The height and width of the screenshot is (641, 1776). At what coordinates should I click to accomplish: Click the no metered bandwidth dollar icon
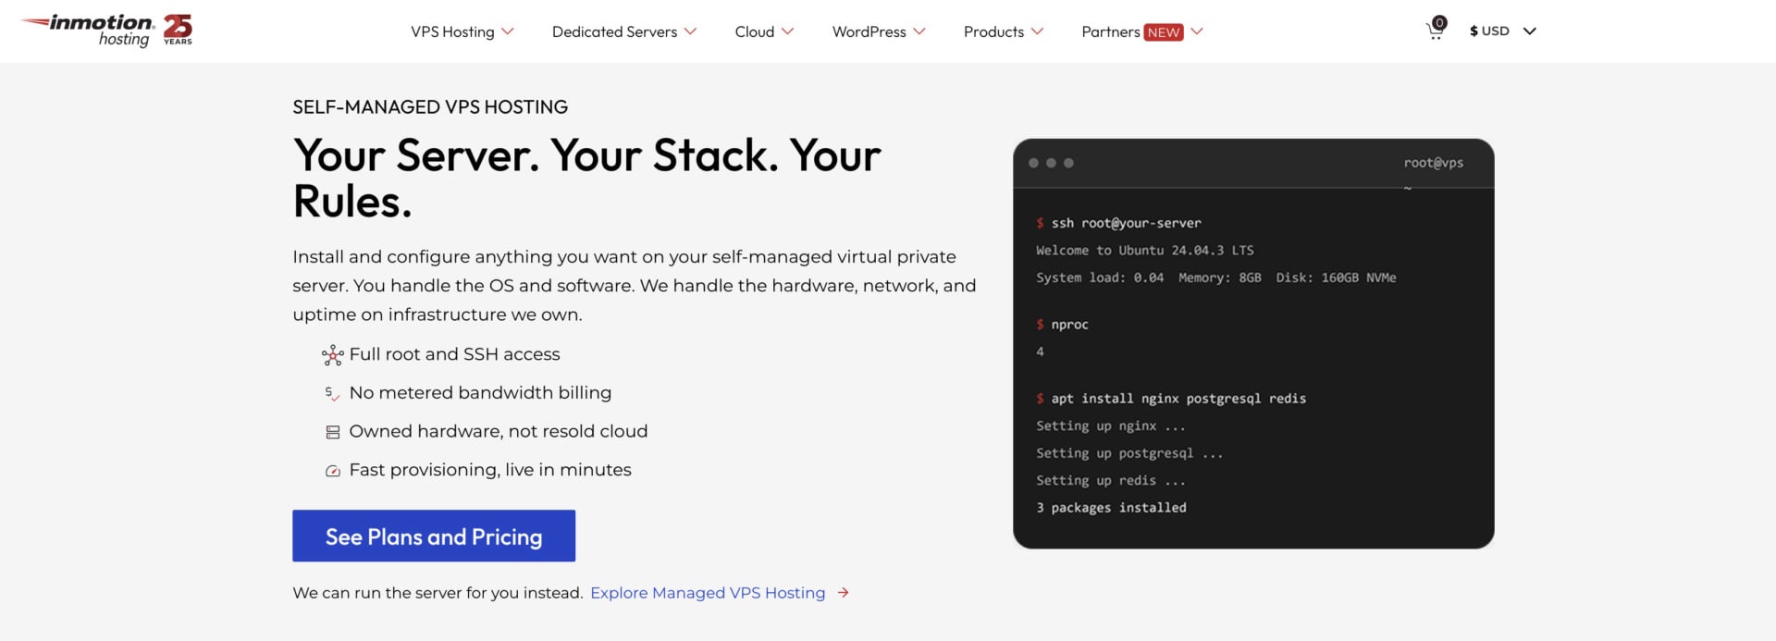[x=332, y=394]
